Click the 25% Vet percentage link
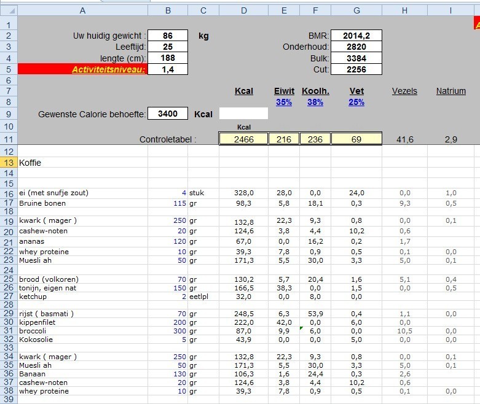Image resolution: width=480 pixels, height=404 pixels. [356, 103]
